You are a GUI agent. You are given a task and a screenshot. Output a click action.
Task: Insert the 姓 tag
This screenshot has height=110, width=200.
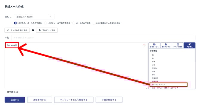pyautogui.click(x=153, y=55)
